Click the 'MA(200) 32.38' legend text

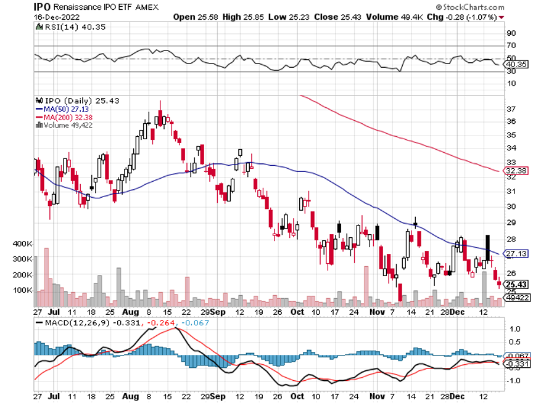(x=68, y=118)
